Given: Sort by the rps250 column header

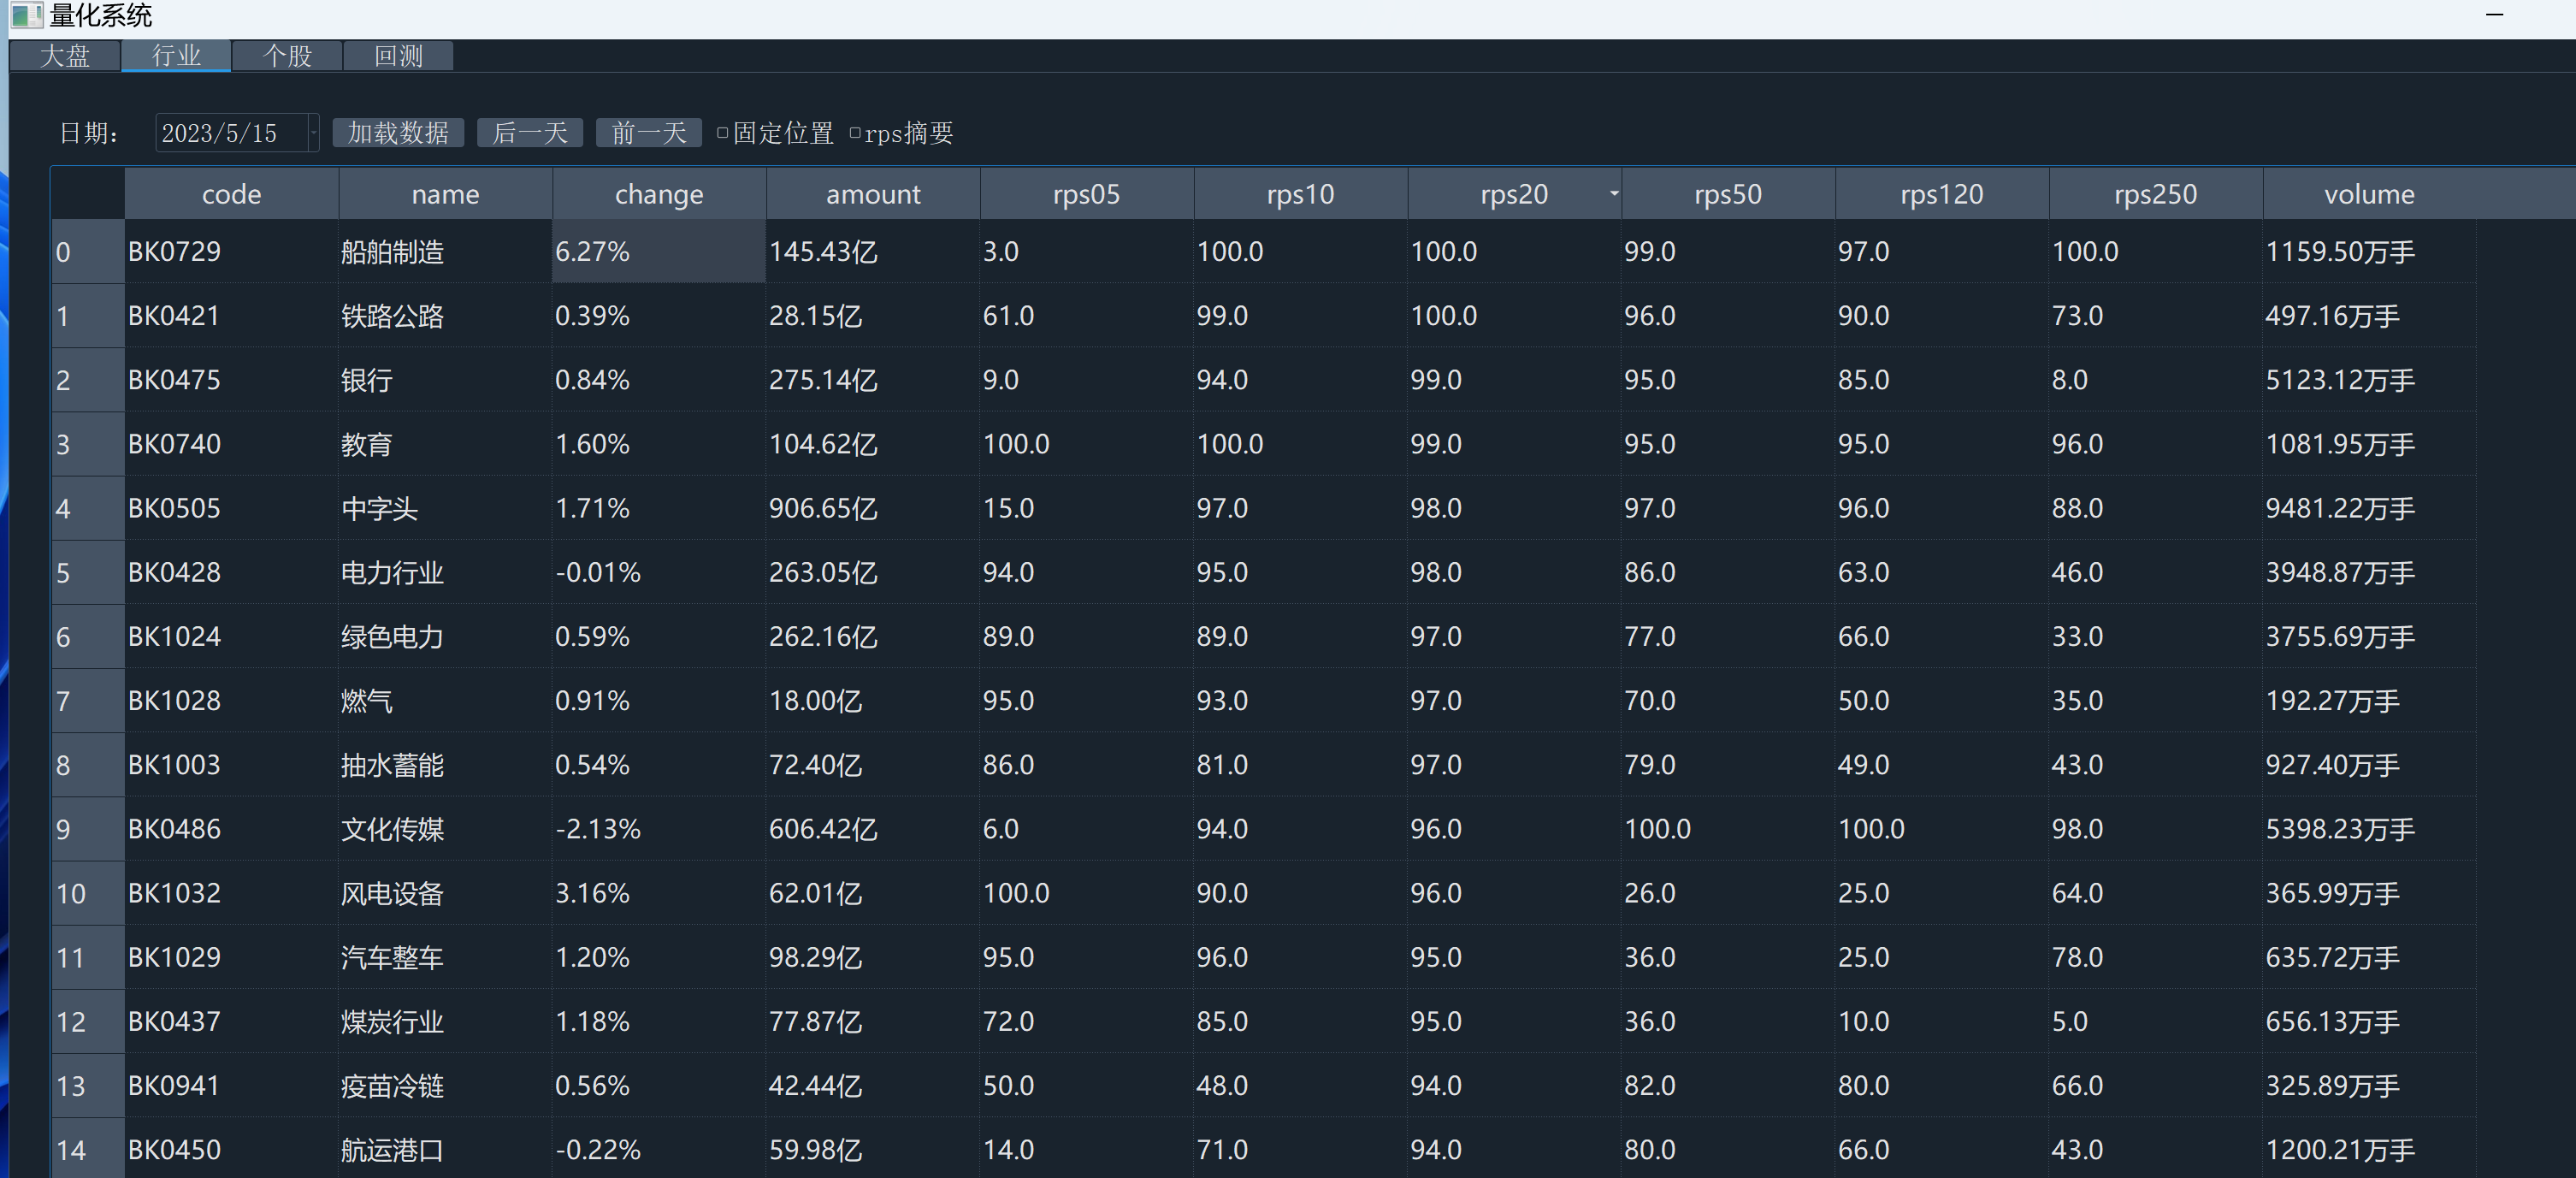Looking at the screenshot, I should pyautogui.click(x=2155, y=194).
